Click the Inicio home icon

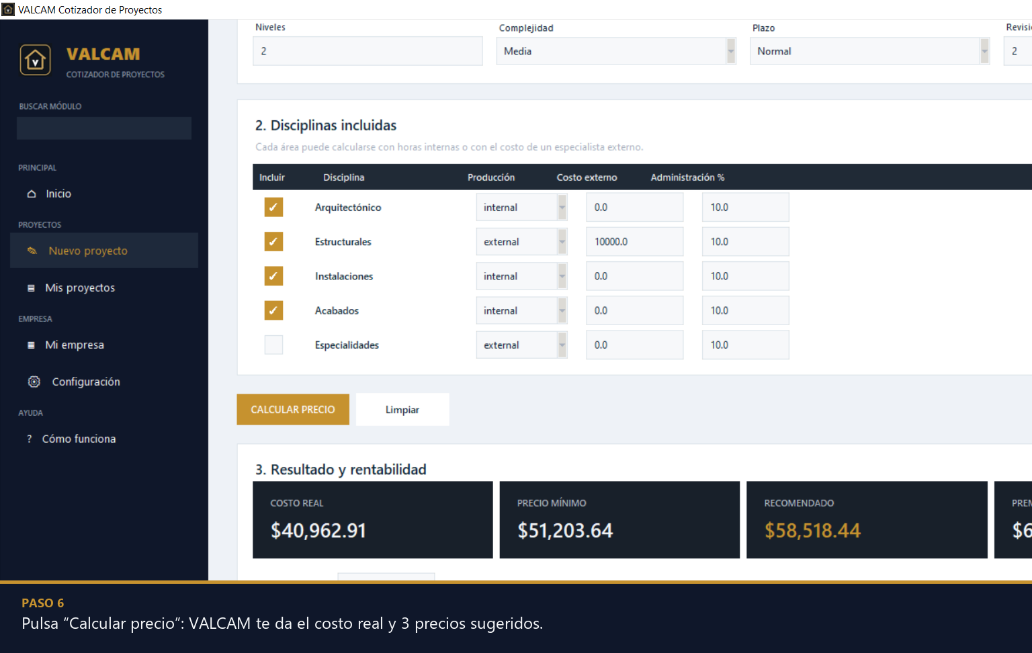coord(32,193)
